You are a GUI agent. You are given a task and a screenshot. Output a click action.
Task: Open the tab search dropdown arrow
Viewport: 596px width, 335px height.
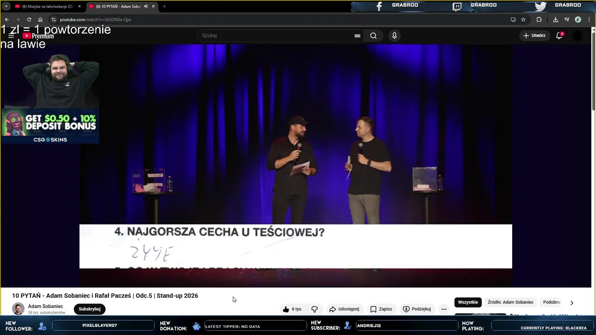pyautogui.click(x=6, y=7)
